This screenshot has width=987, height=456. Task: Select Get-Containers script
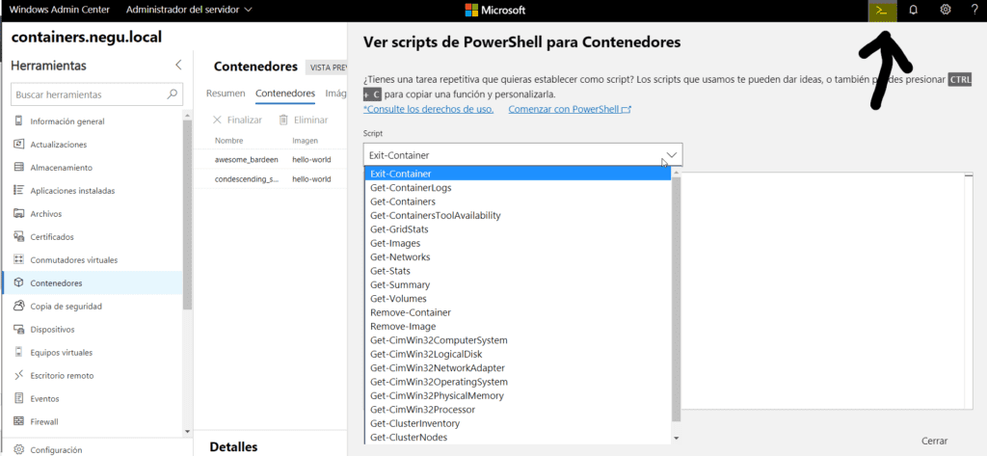(518, 201)
